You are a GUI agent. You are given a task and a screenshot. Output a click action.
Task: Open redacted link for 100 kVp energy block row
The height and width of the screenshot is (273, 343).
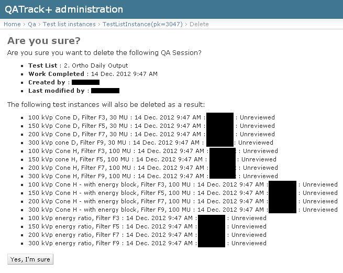click(282, 184)
